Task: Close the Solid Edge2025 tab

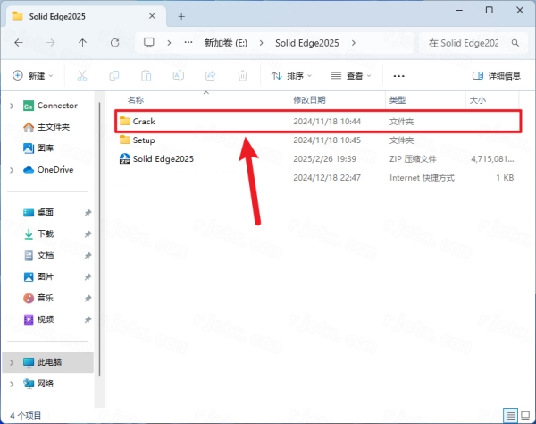Action: pos(152,16)
